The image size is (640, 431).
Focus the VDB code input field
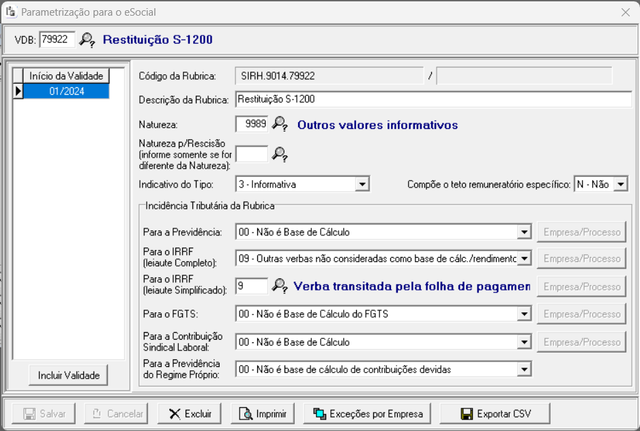pyautogui.click(x=57, y=40)
